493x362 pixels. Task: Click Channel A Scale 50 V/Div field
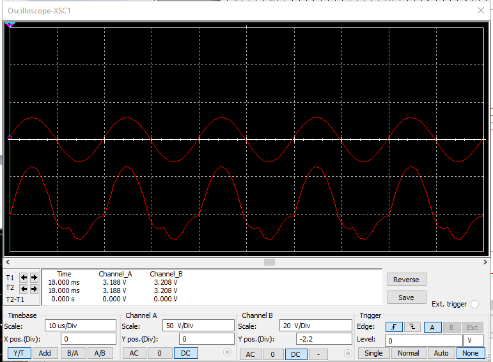[x=198, y=326]
